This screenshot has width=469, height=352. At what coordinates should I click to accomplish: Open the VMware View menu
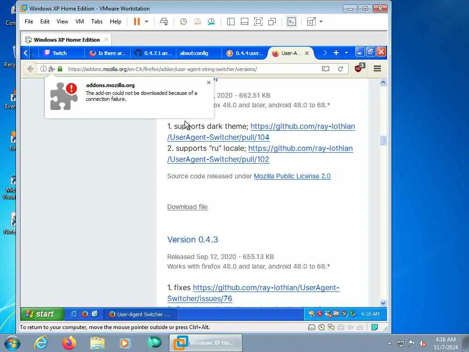point(62,22)
